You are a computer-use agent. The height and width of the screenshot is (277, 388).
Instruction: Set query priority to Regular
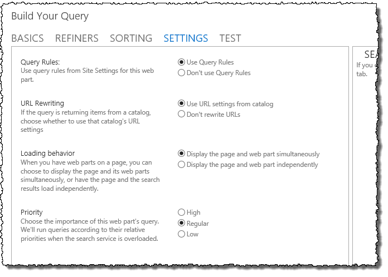(181, 223)
